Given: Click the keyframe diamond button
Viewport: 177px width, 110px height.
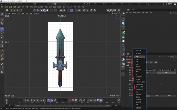Looking at the screenshot, I should [7, 100].
